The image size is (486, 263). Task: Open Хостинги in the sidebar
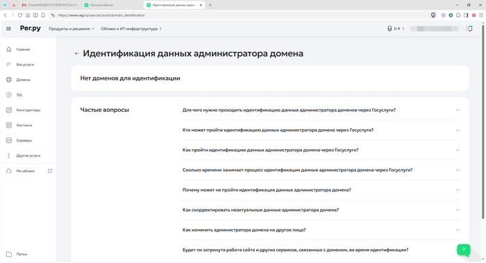pos(24,125)
